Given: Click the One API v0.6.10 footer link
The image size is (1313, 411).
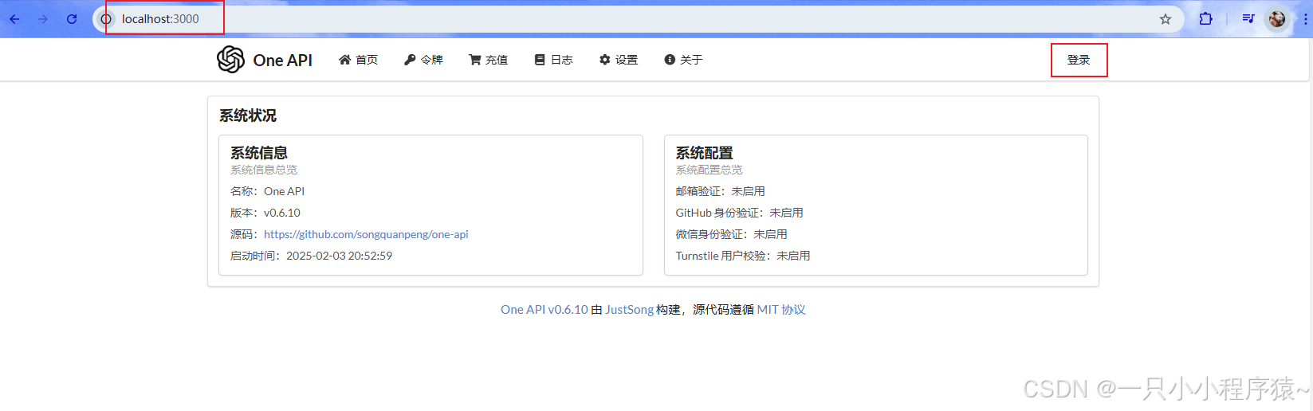Looking at the screenshot, I should tap(544, 310).
